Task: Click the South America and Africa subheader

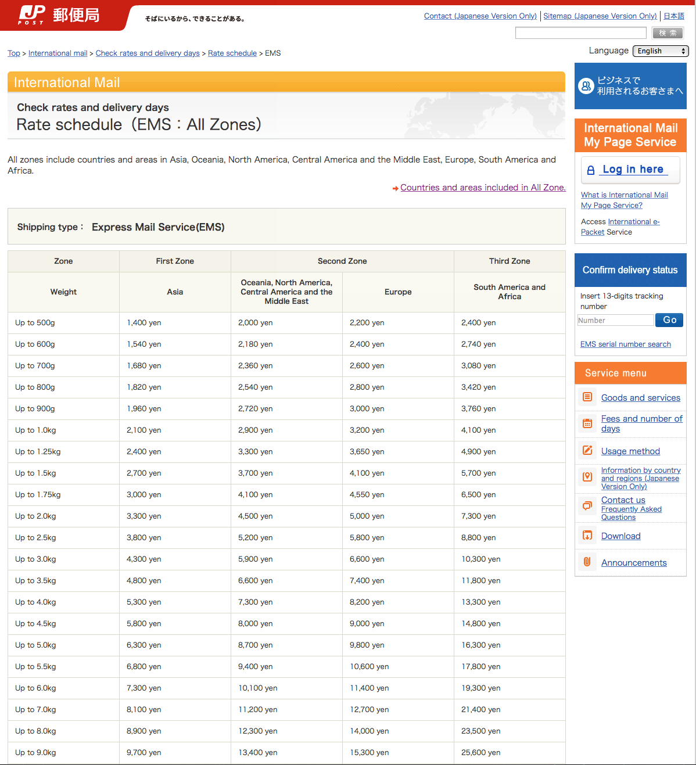Action: [x=510, y=292]
